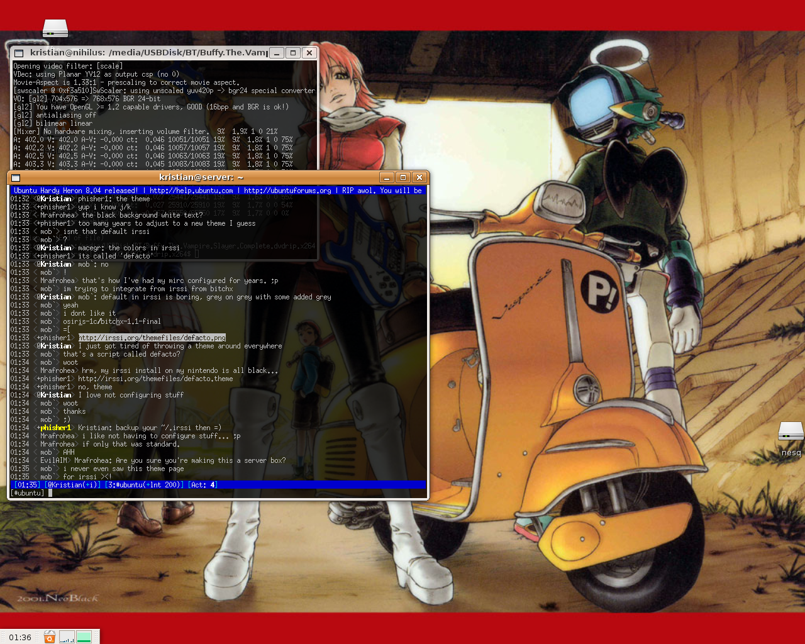Open the network monitor graph applet
Image resolution: width=805 pixels, height=644 pixels.
pyautogui.click(x=67, y=637)
